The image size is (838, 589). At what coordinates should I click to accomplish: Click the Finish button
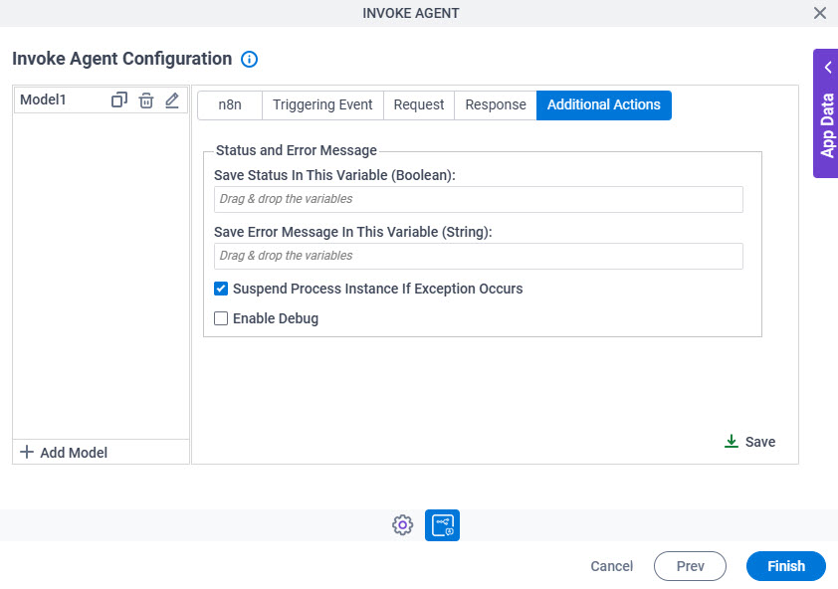click(786, 566)
